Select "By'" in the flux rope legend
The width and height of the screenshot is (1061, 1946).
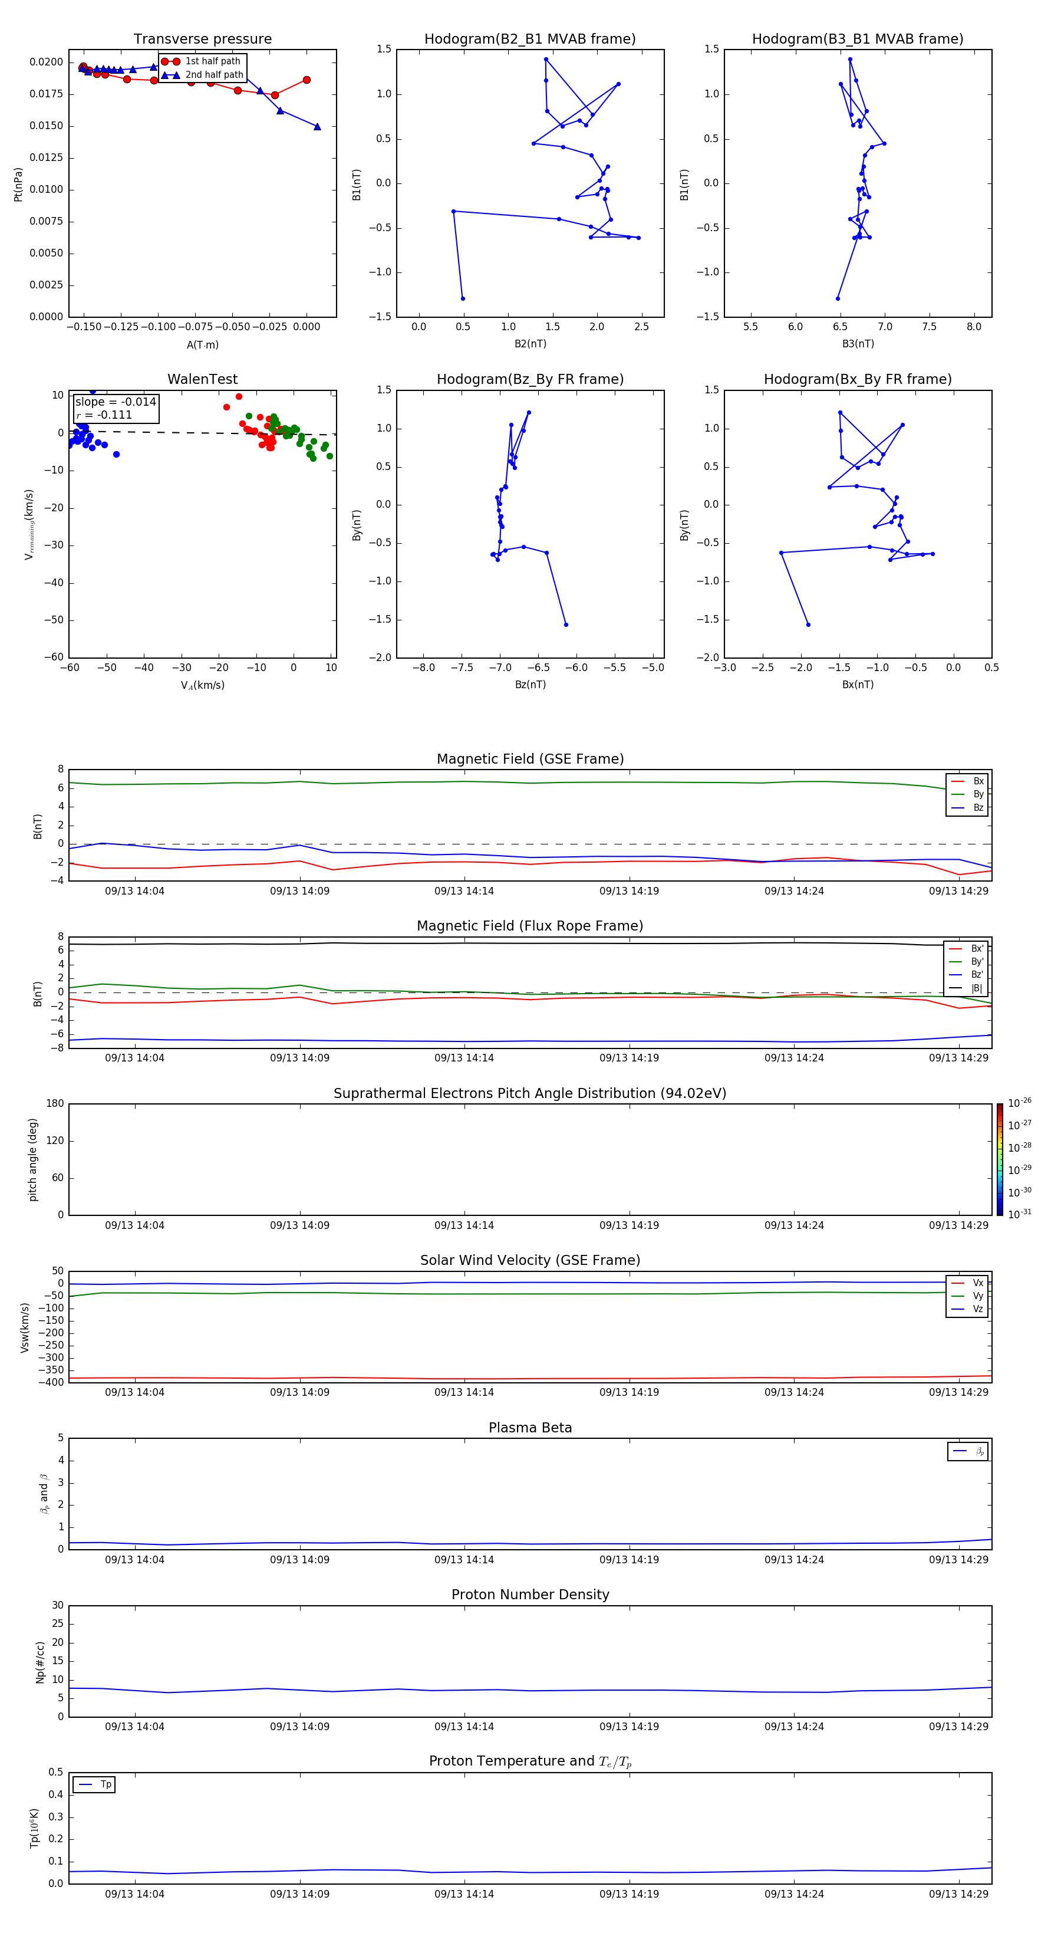967,962
